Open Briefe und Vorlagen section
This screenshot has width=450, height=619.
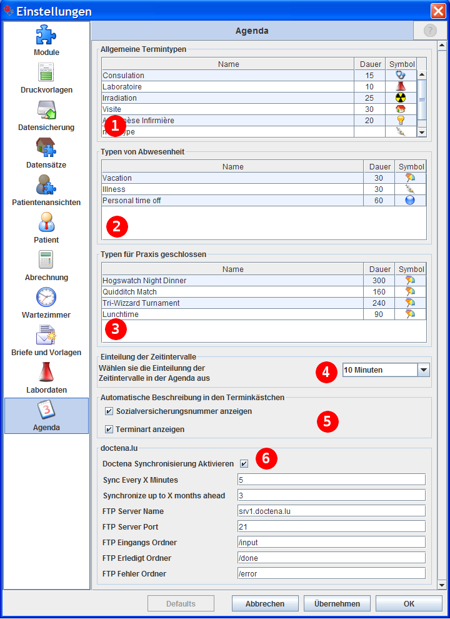pyautogui.click(x=46, y=335)
